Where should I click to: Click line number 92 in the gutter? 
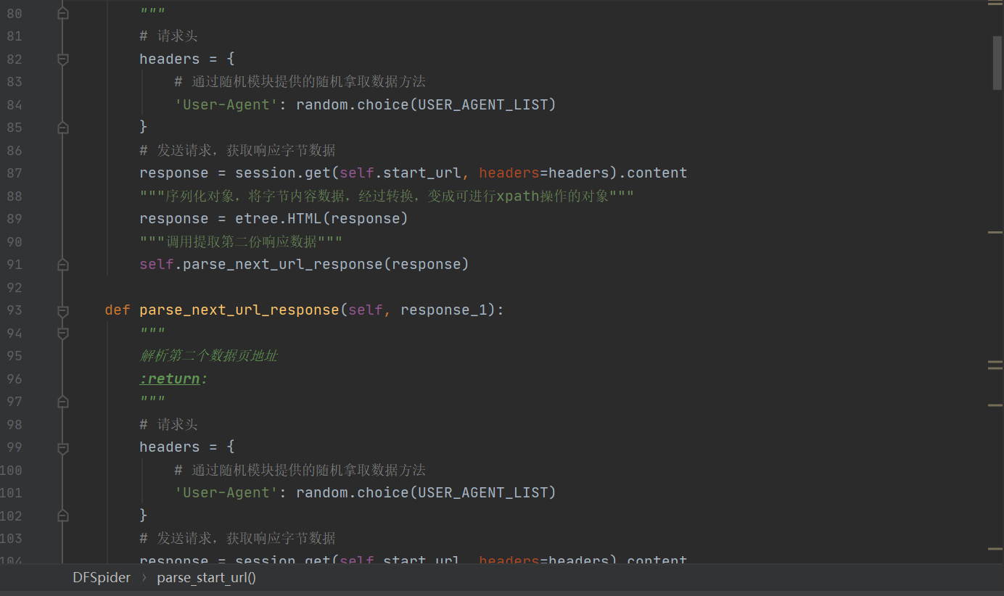point(15,288)
